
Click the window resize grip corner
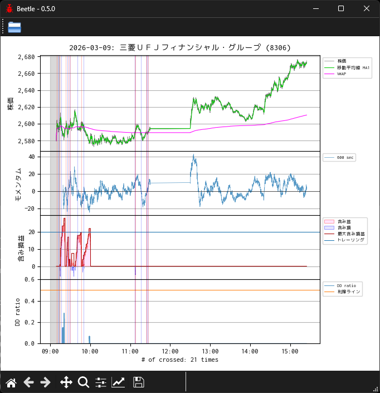[x=376, y=389]
